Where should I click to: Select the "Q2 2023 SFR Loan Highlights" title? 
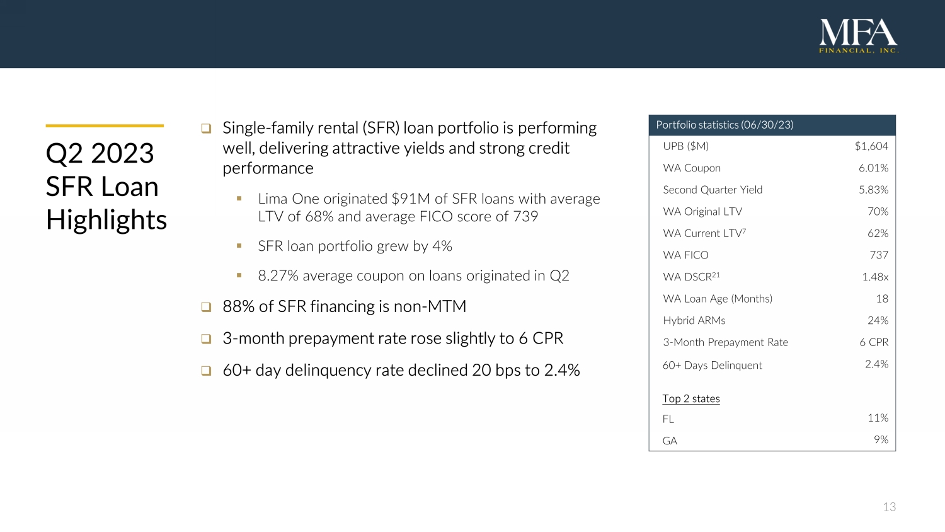[x=106, y=187]
